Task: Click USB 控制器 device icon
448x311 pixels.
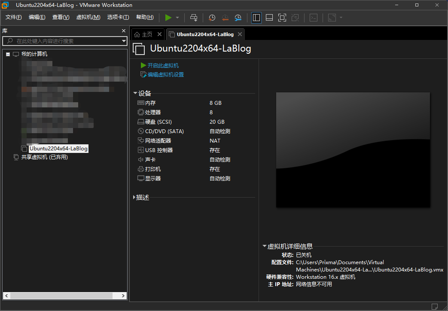Action: click(x=140, y=150)
